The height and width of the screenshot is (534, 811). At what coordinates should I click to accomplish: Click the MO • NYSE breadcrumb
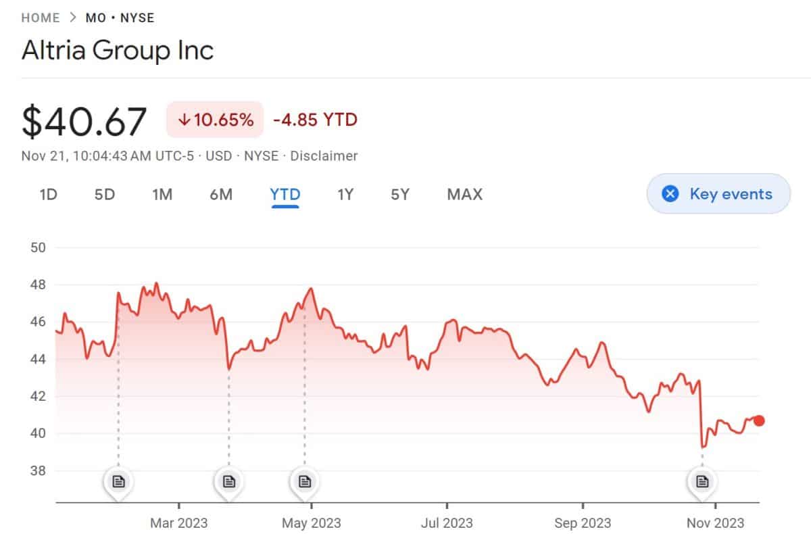coord(120,18)
